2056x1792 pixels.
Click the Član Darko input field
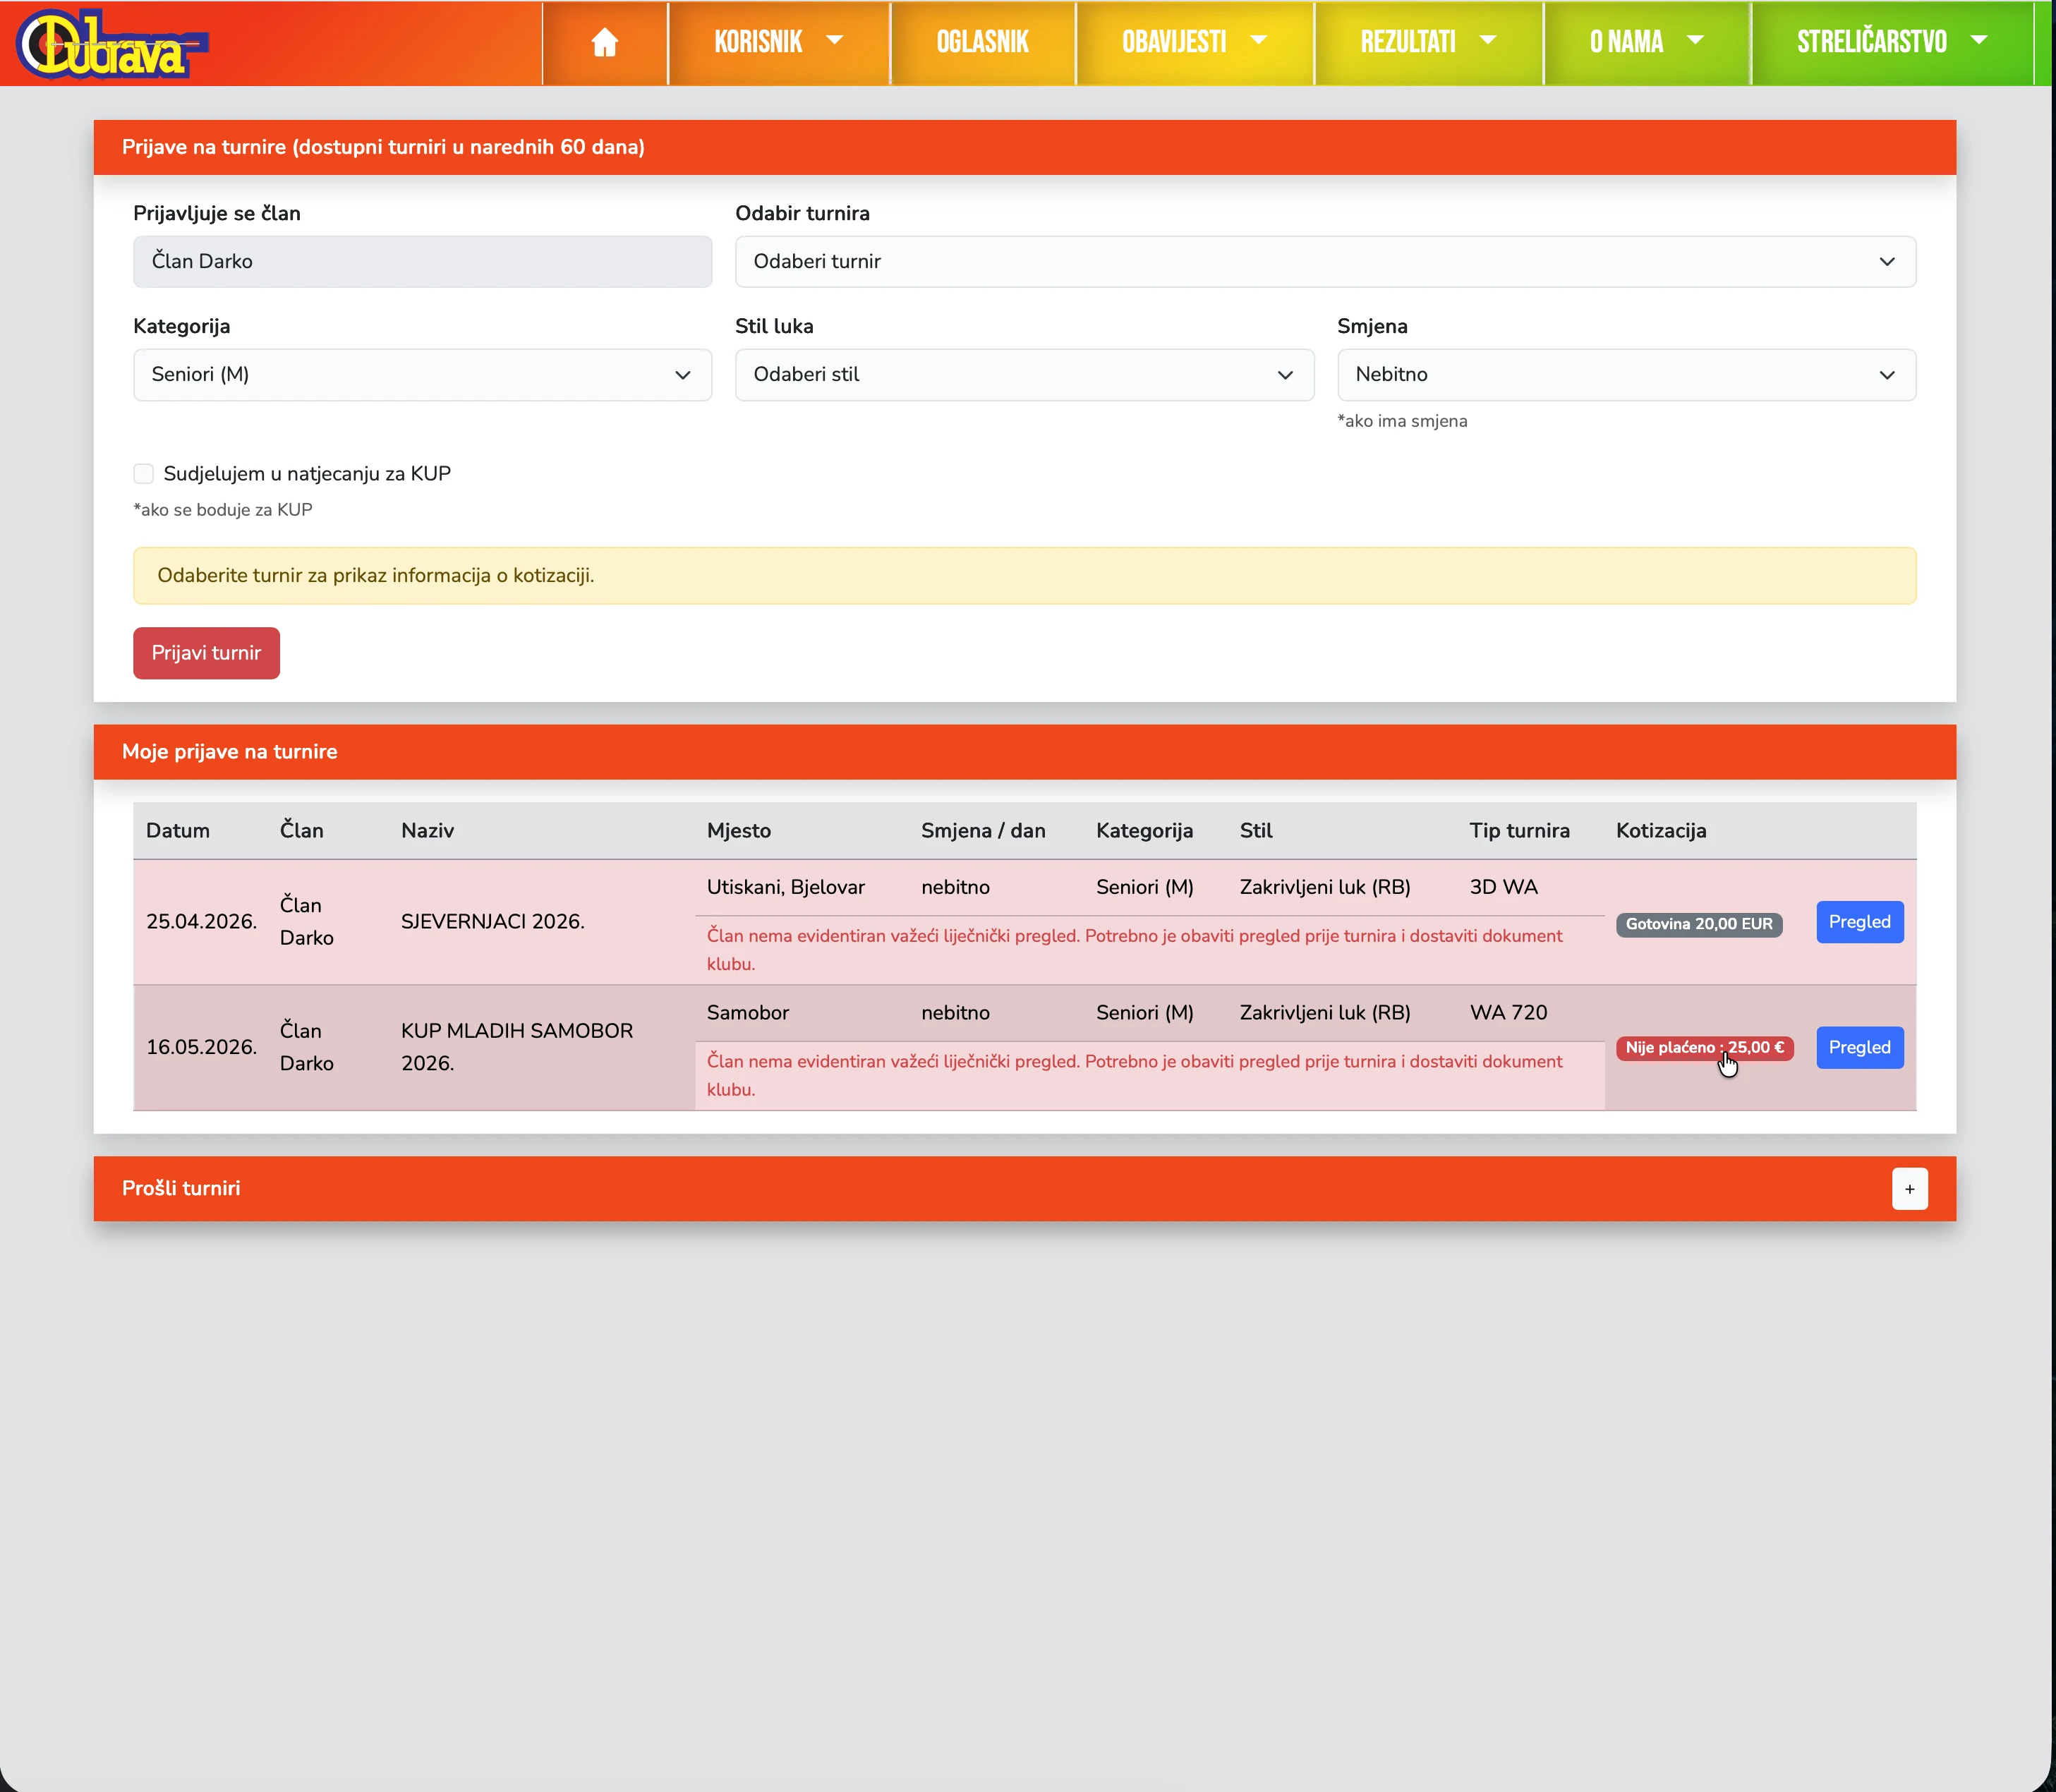[x=422, y=262]
